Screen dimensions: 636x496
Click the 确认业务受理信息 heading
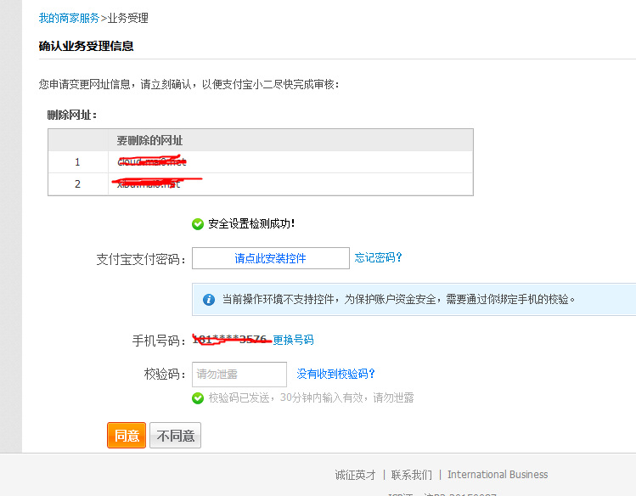tap(86, 46)
